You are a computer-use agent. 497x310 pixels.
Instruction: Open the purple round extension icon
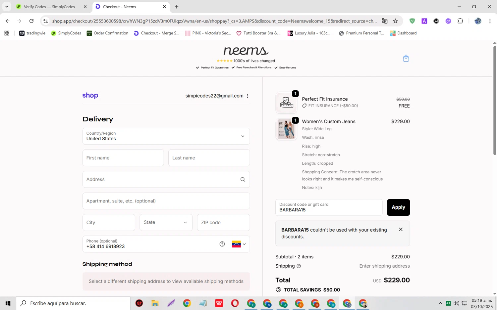click(448, 21)
